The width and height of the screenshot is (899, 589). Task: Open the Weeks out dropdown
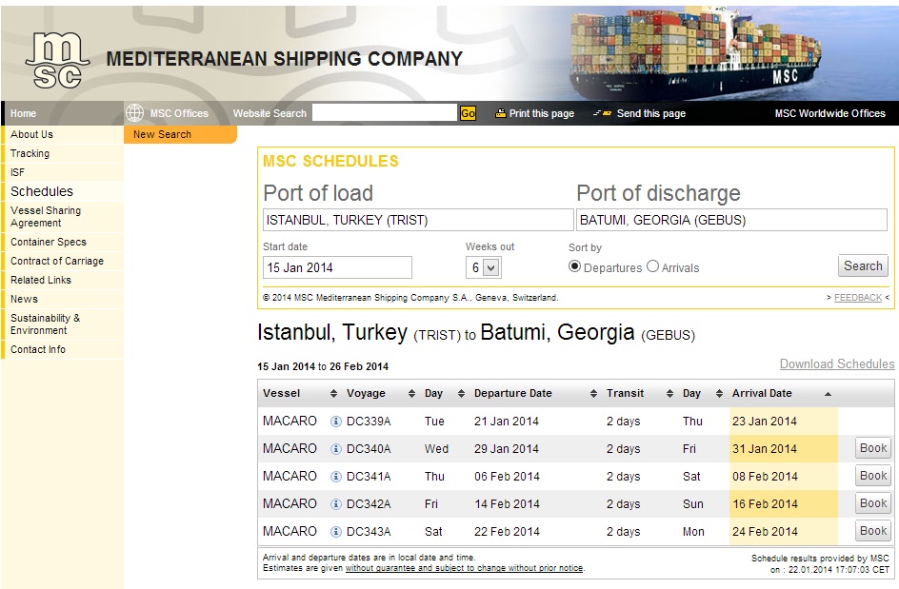tap(484, 267)
